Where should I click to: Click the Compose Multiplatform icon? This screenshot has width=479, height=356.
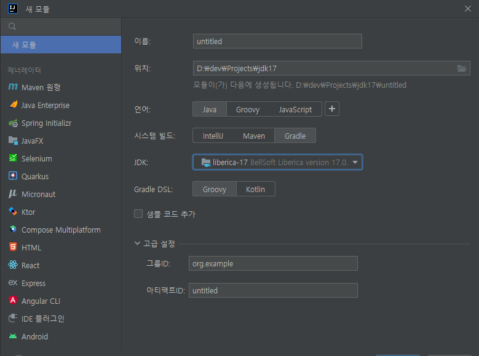(13, 229)
